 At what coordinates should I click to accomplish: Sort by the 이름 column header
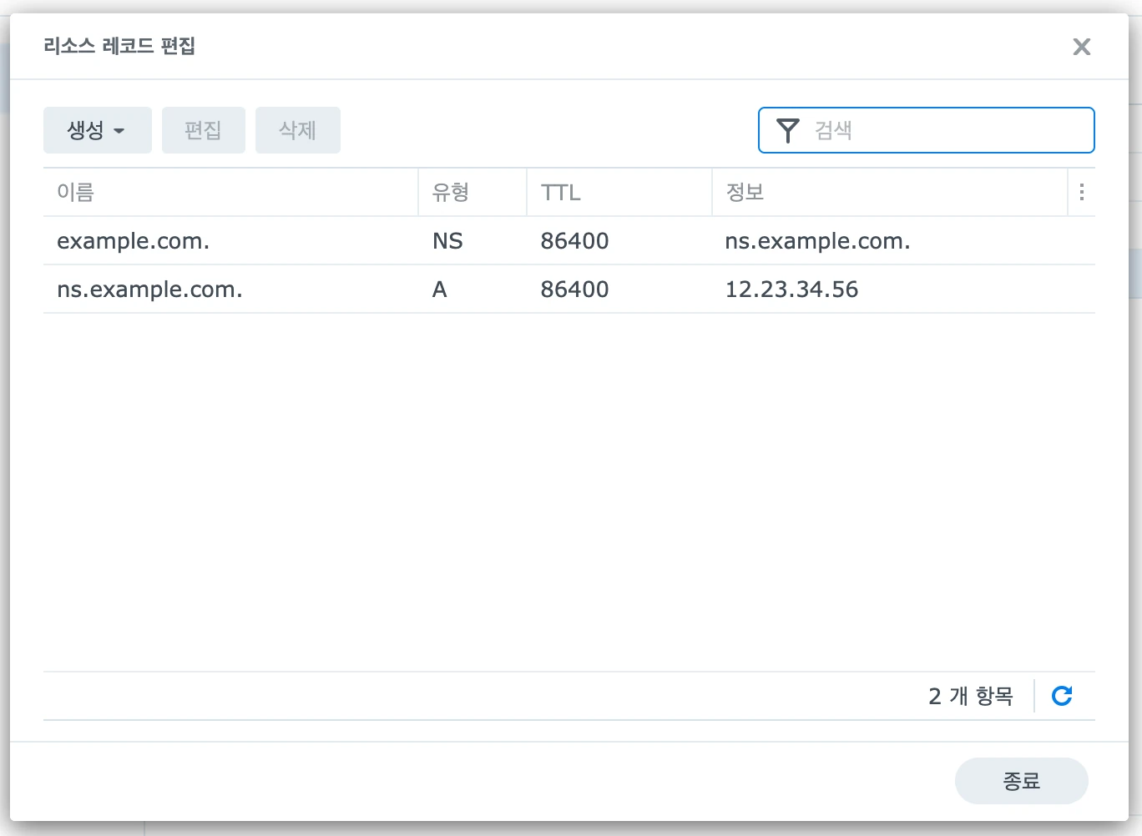(230, 193)
